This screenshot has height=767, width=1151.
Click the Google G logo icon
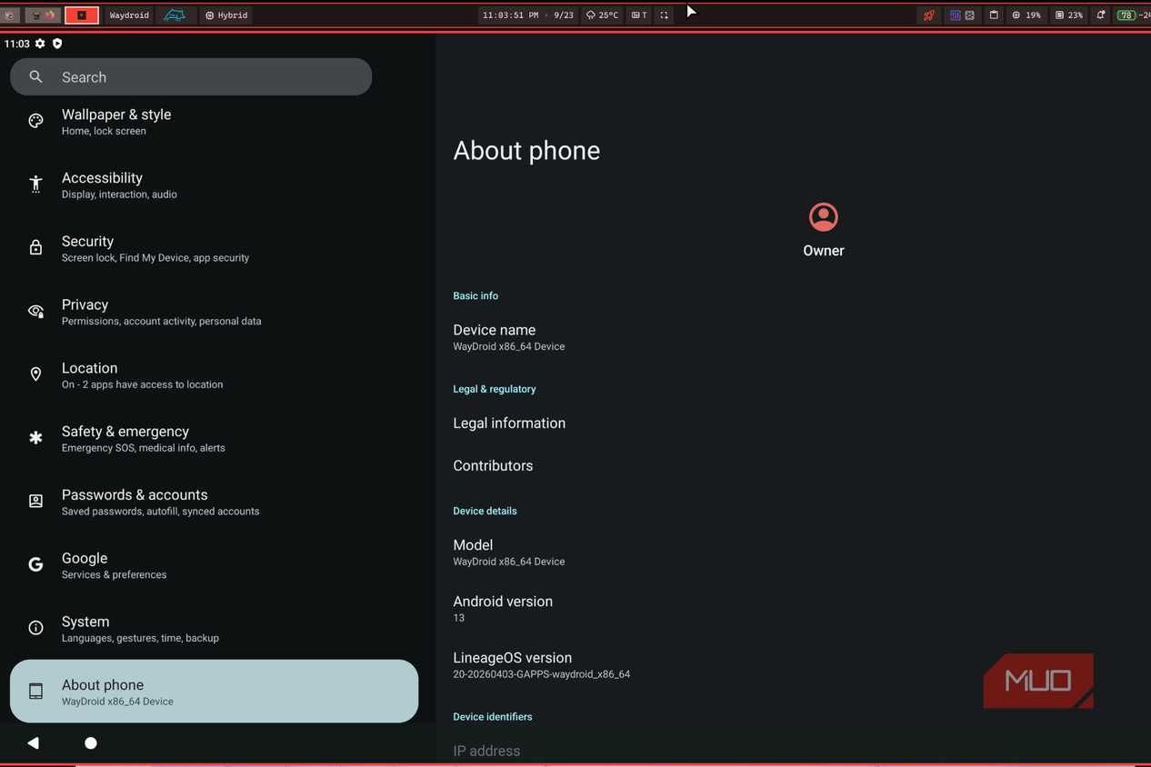(x=35, y=564)
